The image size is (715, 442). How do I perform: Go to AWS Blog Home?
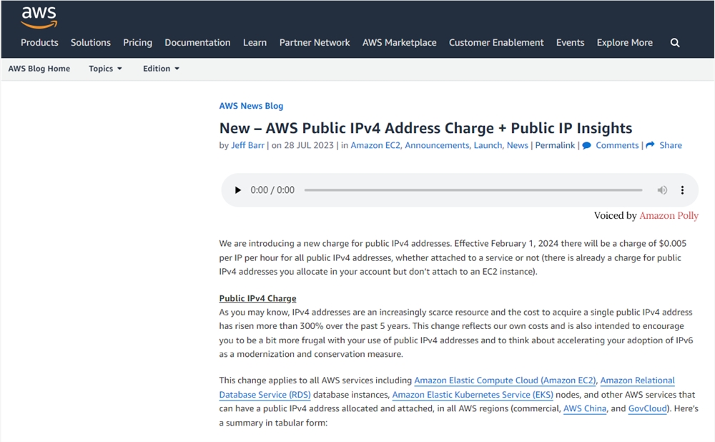(39, 69)
